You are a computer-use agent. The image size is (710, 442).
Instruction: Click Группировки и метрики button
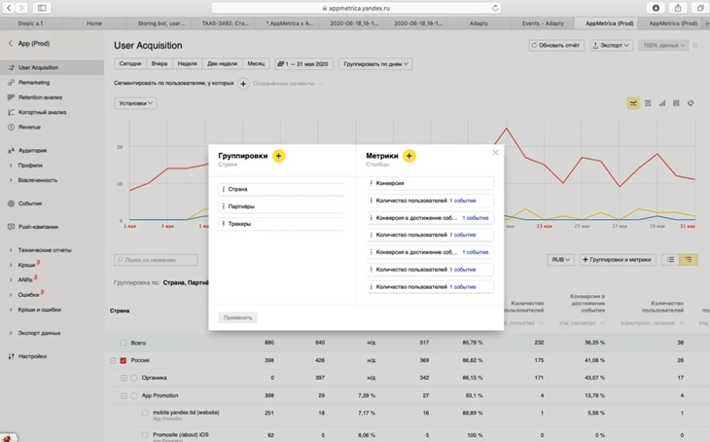(x=618, y=260)
